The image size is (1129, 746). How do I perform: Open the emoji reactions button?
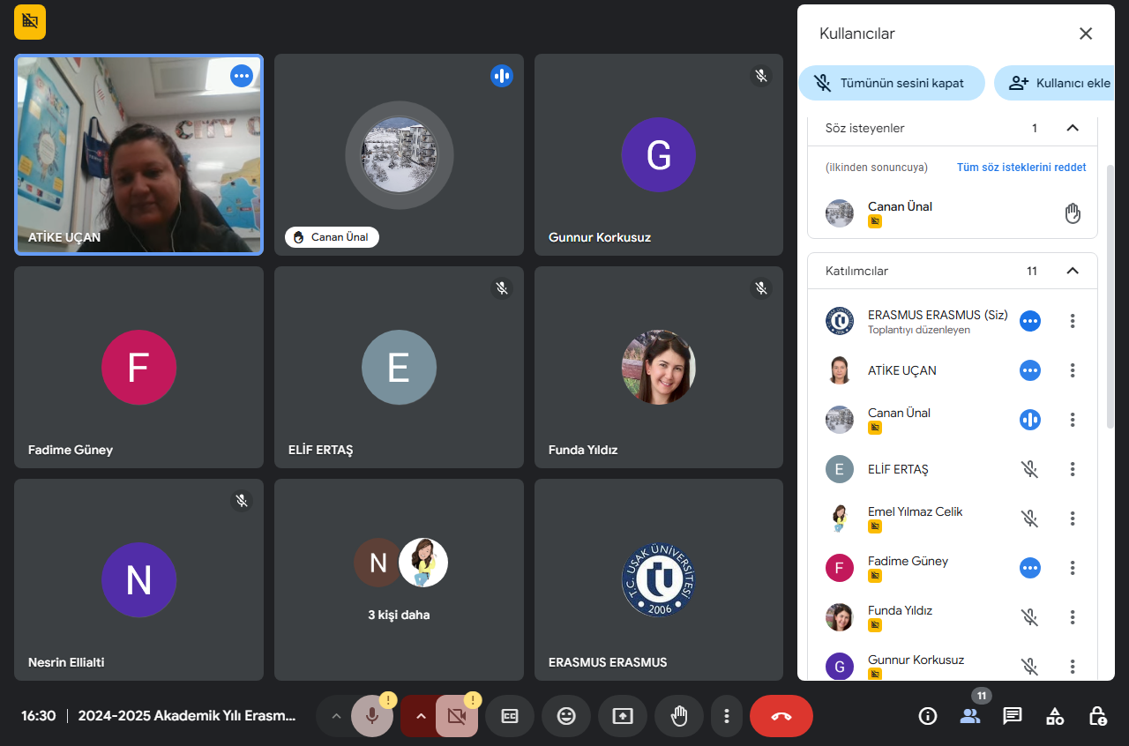pos(566,716)
